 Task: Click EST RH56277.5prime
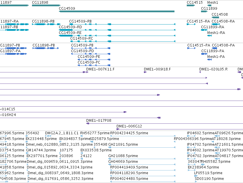[81, 136]
